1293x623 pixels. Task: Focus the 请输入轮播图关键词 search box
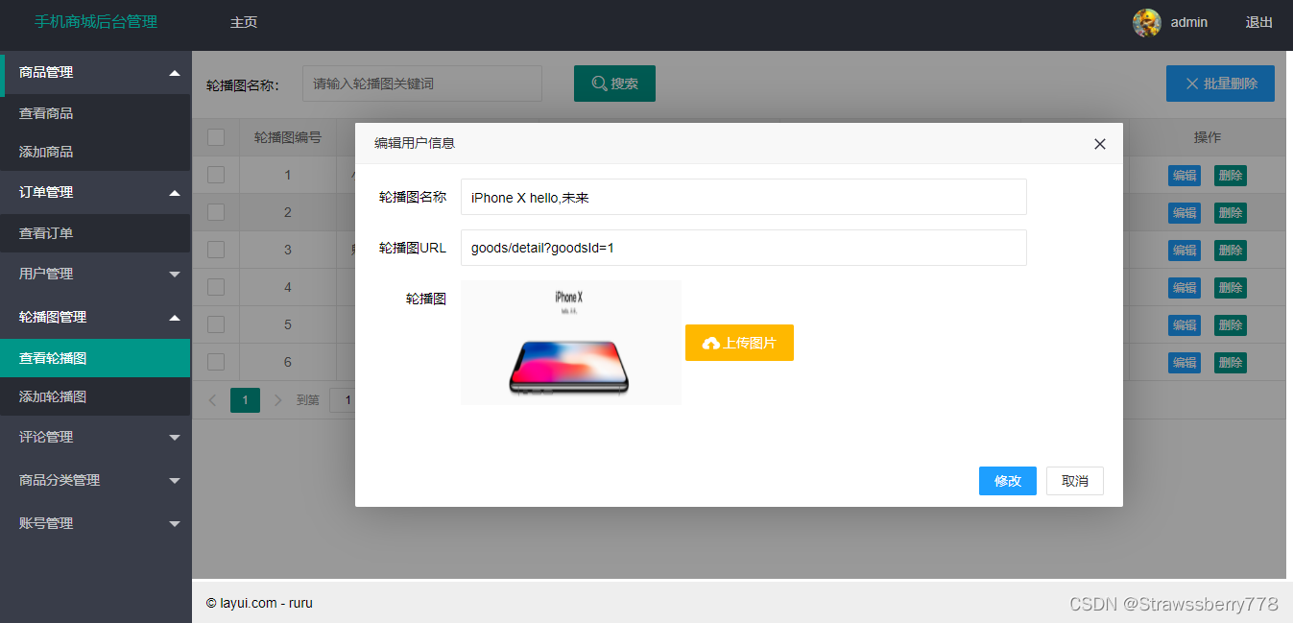pos(422,84)
